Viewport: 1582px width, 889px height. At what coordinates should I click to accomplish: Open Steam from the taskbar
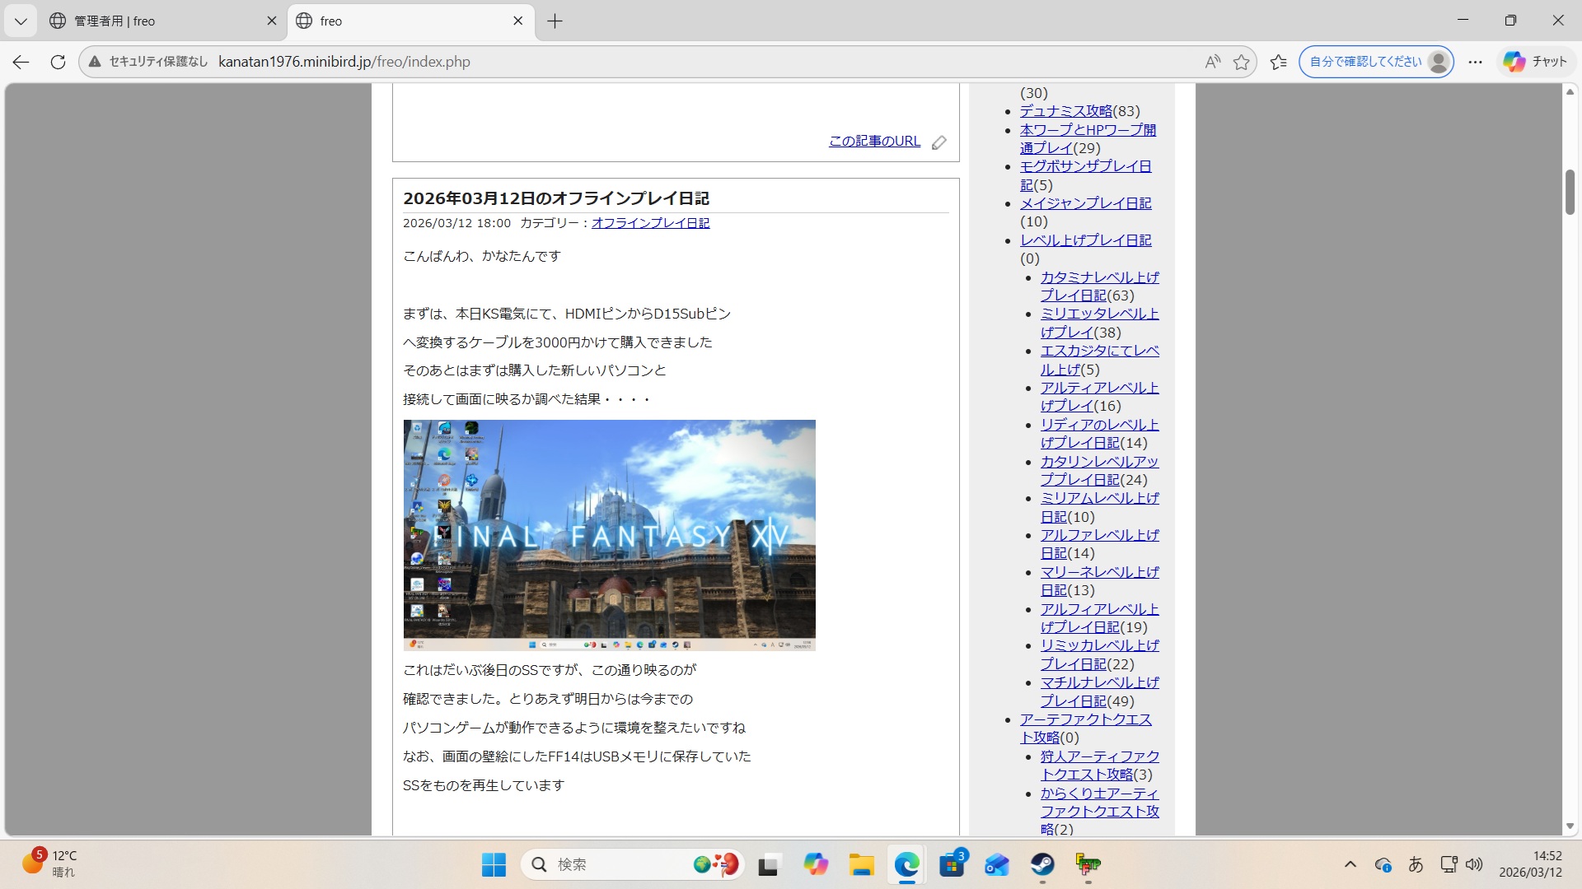1042,864
